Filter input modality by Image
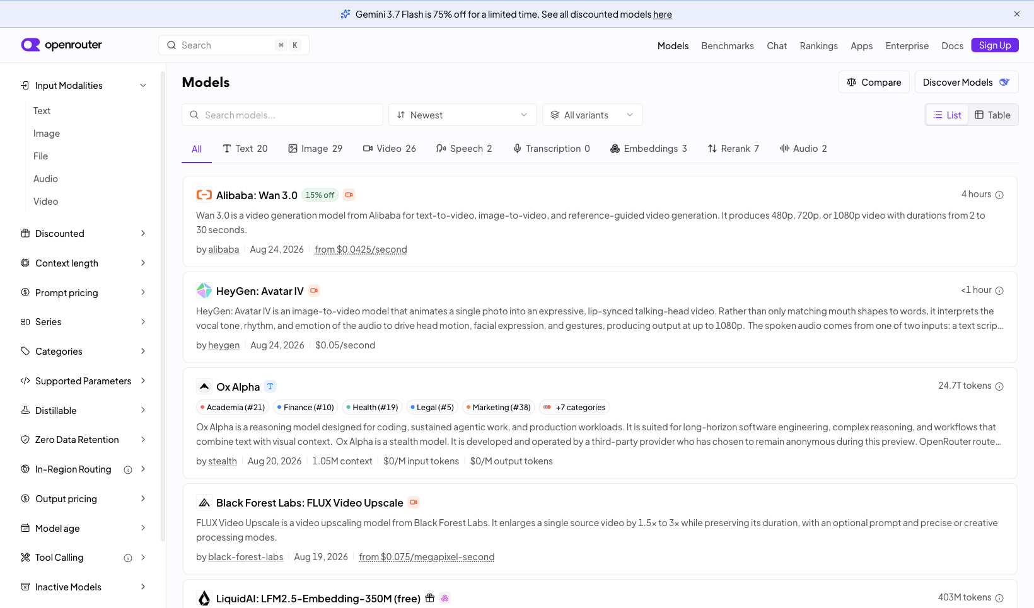Image resolution: width=1034 pixels, height=608 pixels. tap(47, 134)
